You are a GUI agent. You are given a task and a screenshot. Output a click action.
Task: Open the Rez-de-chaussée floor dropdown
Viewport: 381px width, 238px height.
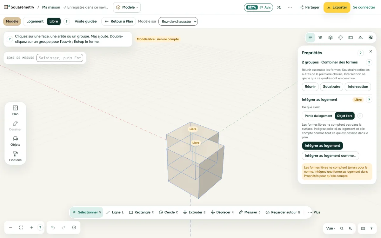[x=178, y=21]
